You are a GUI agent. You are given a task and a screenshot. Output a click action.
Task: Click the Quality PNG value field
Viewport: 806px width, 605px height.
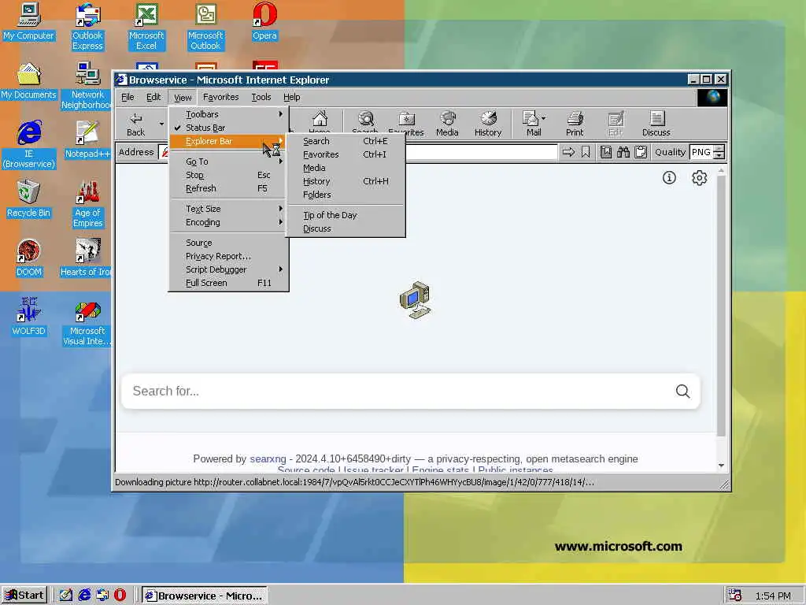coord(701,152)
